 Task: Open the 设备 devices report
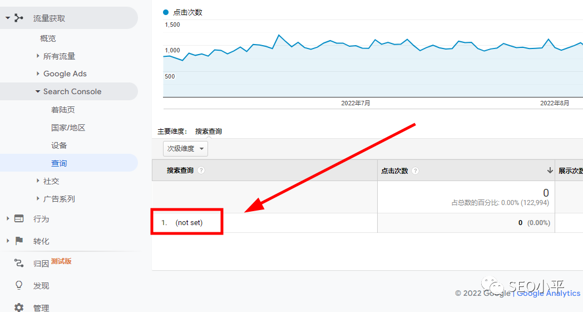click(x=59, y=145)
